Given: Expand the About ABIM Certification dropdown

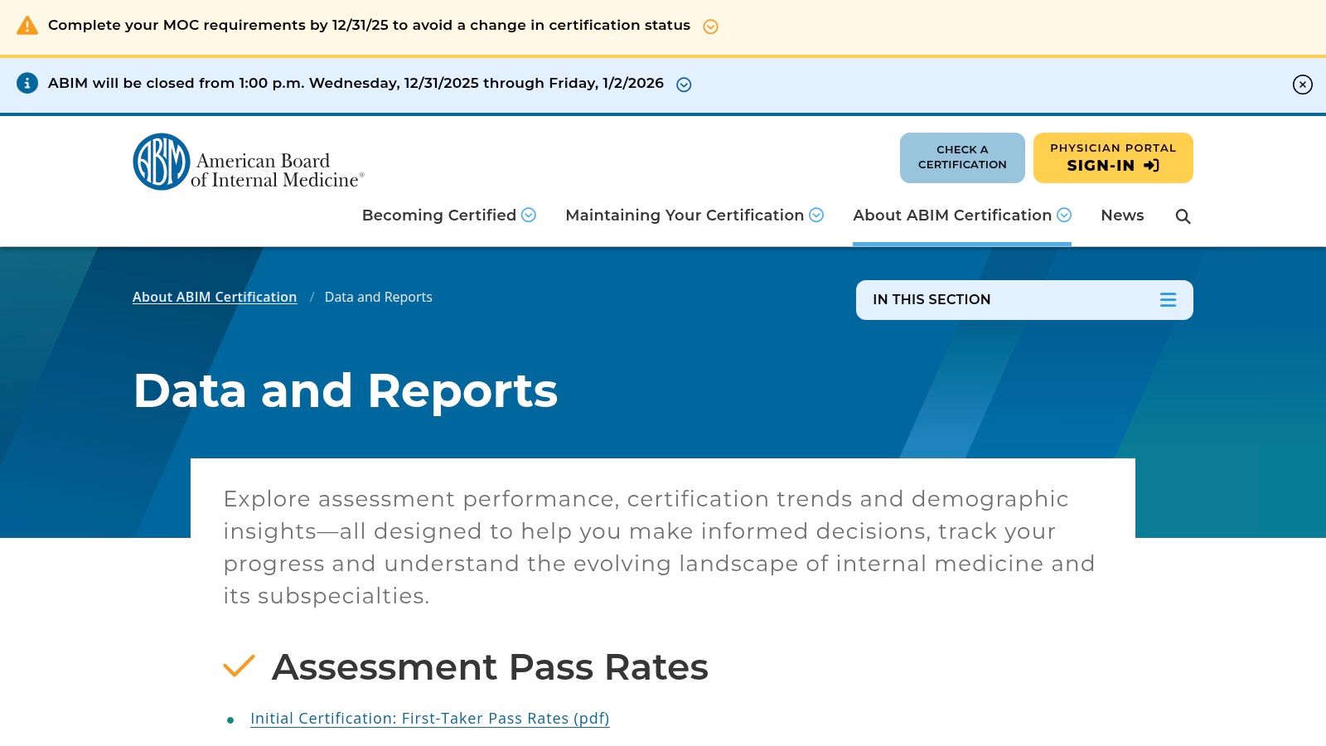Looking at the screenshot, I should click(1063, 216).
